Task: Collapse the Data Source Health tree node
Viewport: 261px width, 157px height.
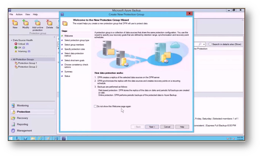Action: [x=12, y=40]
